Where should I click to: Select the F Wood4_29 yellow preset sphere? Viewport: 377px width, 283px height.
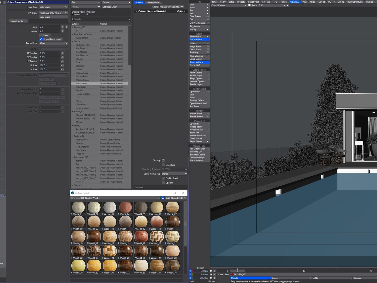[x=78, y=266]
